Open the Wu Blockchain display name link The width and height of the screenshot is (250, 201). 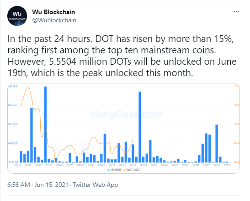click(53, 12)
